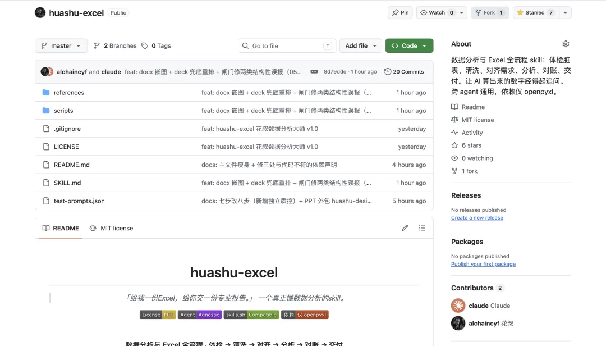606x346 pixels.
Task: Click the skills.sh Compatible badge
Action: tap(251, 315)
